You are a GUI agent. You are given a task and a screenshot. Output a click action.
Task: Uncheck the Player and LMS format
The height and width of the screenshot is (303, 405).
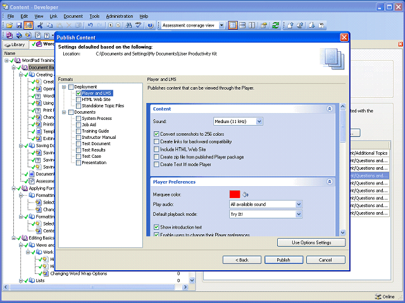(78, 93)
